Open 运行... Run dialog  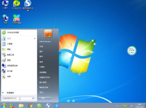pyautogui.click(x=42, y=92)
